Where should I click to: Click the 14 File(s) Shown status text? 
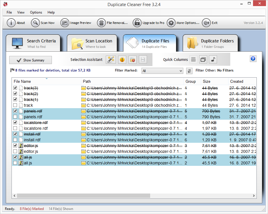[61, 209]
